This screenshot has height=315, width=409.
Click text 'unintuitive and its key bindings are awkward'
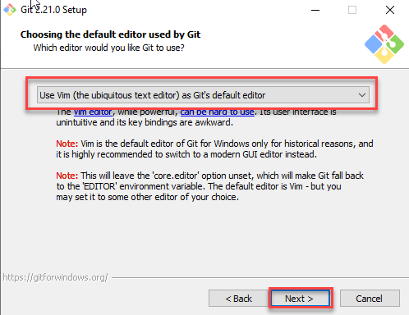[x=145, y=122]
